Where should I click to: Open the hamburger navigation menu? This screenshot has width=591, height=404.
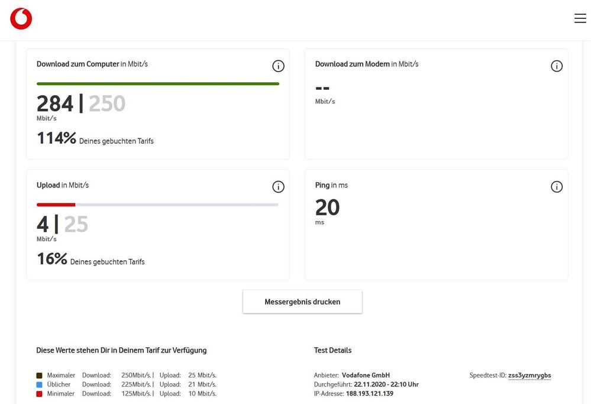coord(580,18)
